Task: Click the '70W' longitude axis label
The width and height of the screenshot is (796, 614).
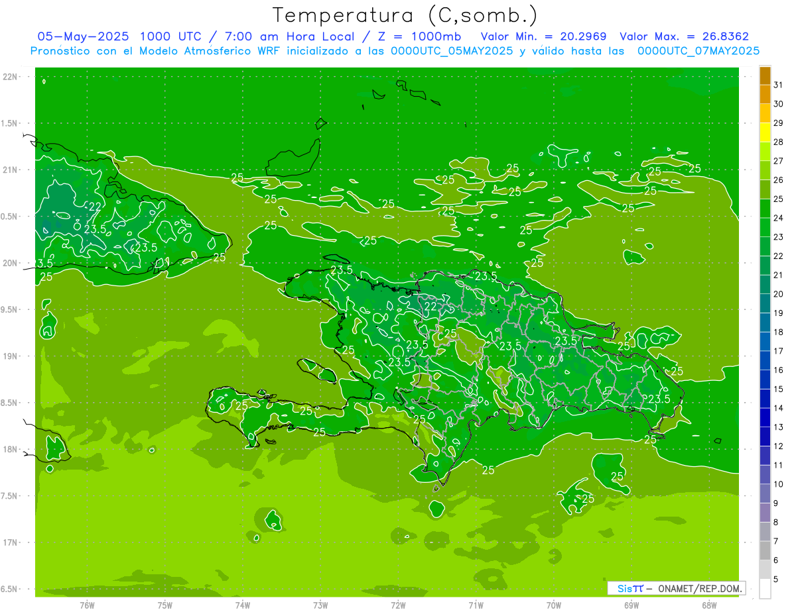Action: [x=554, y=605]
